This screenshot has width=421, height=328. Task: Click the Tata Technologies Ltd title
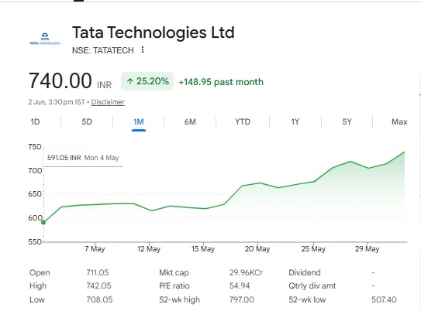[154, 32]
